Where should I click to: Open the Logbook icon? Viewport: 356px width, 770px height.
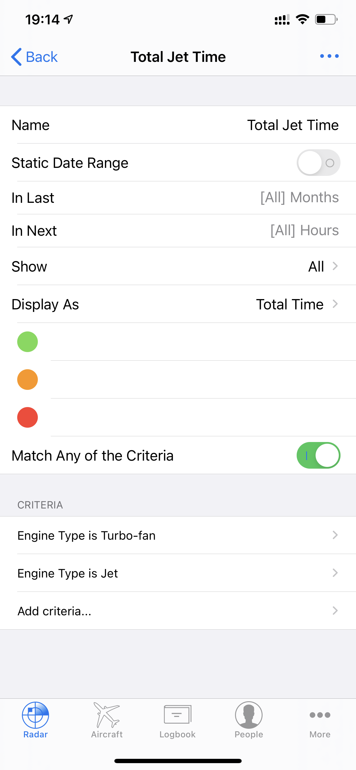click(178, 714)
